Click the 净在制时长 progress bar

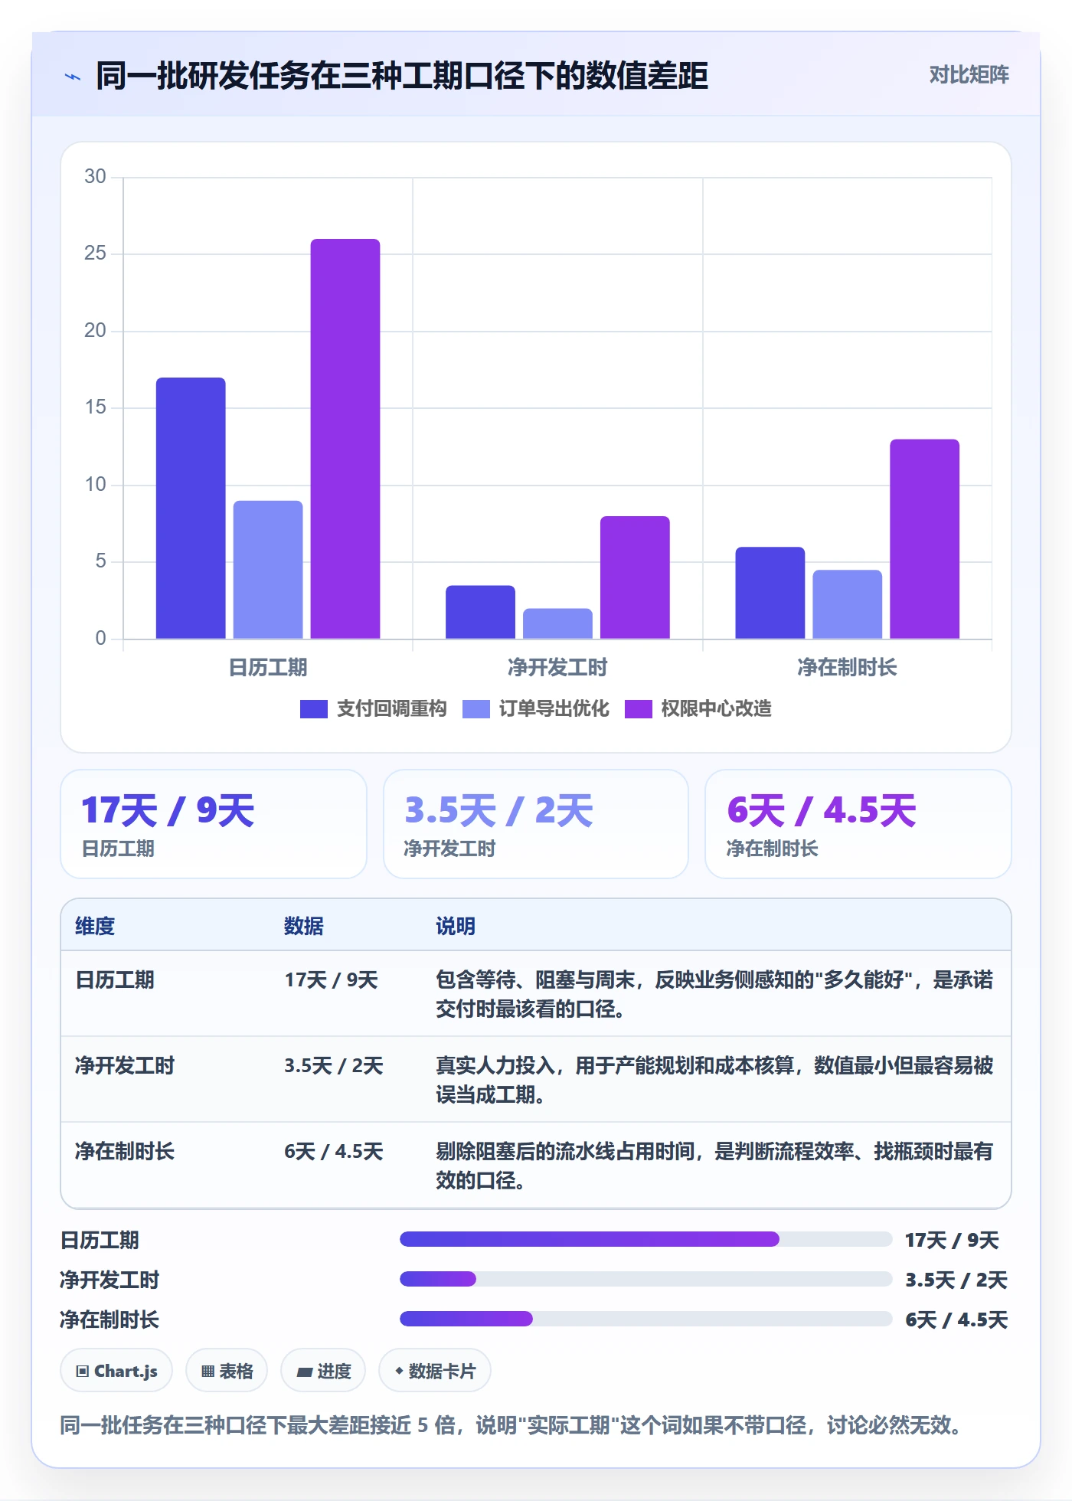point(646,1319)
